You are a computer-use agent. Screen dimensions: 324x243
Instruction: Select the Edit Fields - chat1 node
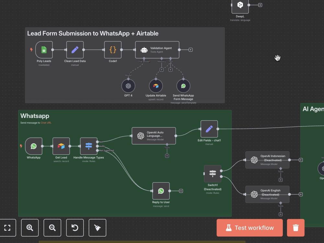click(209, 129)
